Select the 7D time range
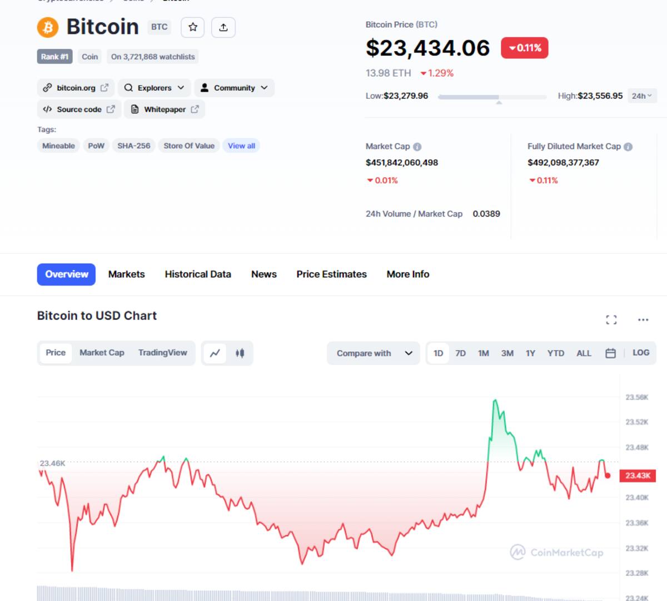Screen dimensions: 667x601 (461, 353)
